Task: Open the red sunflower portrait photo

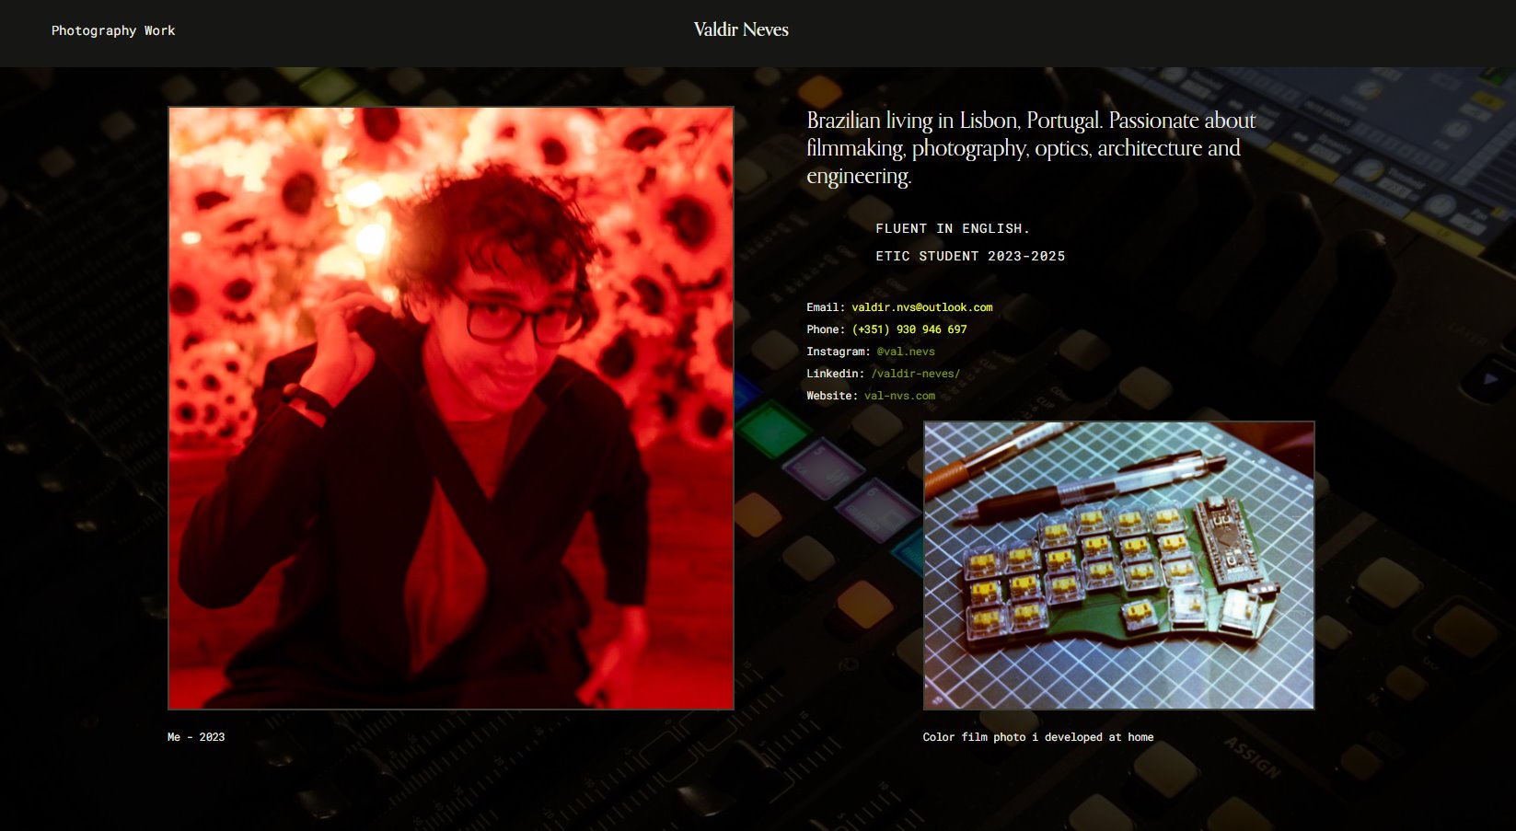Action: click(450, 408)
